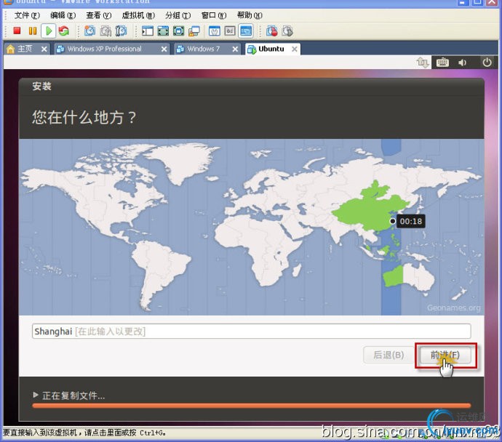502x442 pixels.
Task: Click the Shanghai location dot on map
Action: [x=393, y=221]
